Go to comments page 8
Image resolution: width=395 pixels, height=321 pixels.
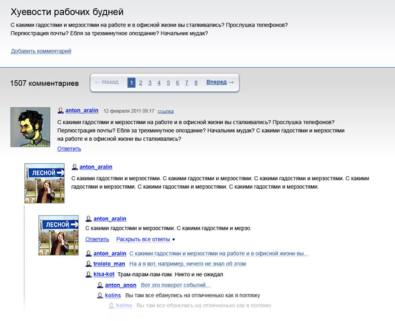(x=196, y=83)
